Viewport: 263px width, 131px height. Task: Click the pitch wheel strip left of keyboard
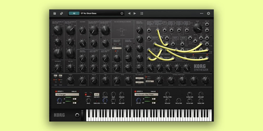coord(82,115)
